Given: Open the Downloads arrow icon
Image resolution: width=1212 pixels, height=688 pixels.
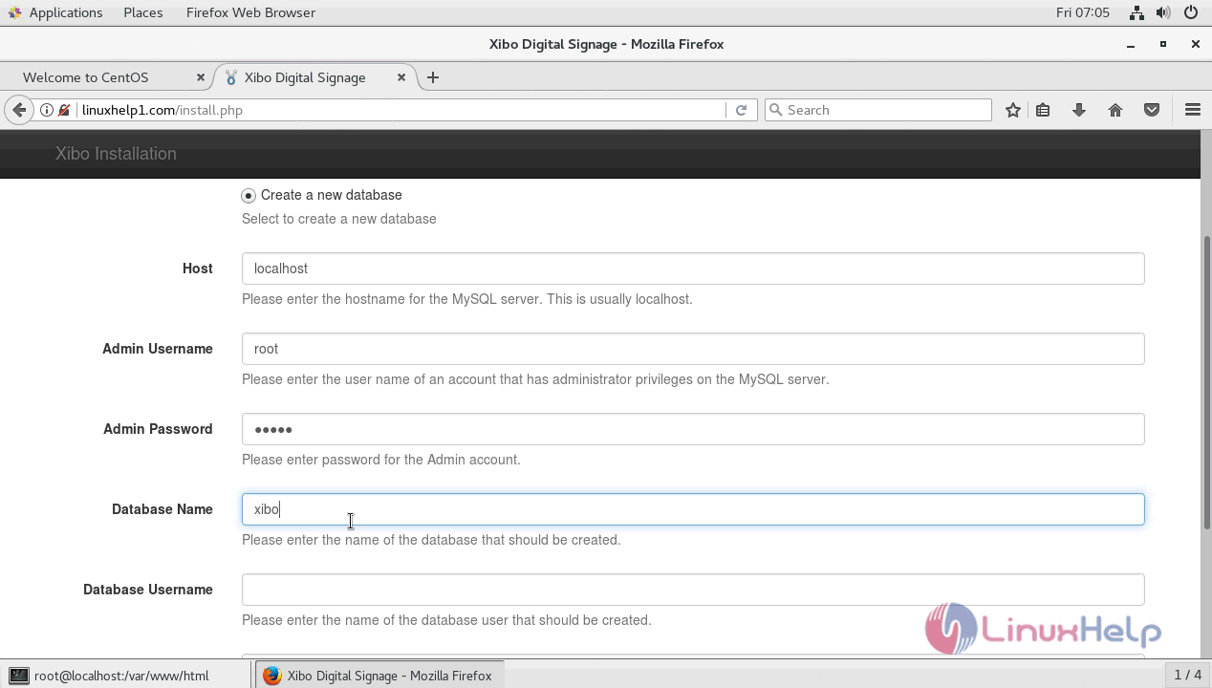Looking at the screenshot, I should pos(1079,110).
